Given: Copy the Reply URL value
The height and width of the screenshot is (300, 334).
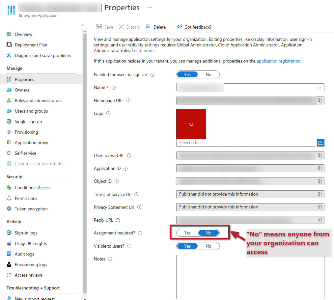Looking at the screenshot, I should tap(320, 220).
